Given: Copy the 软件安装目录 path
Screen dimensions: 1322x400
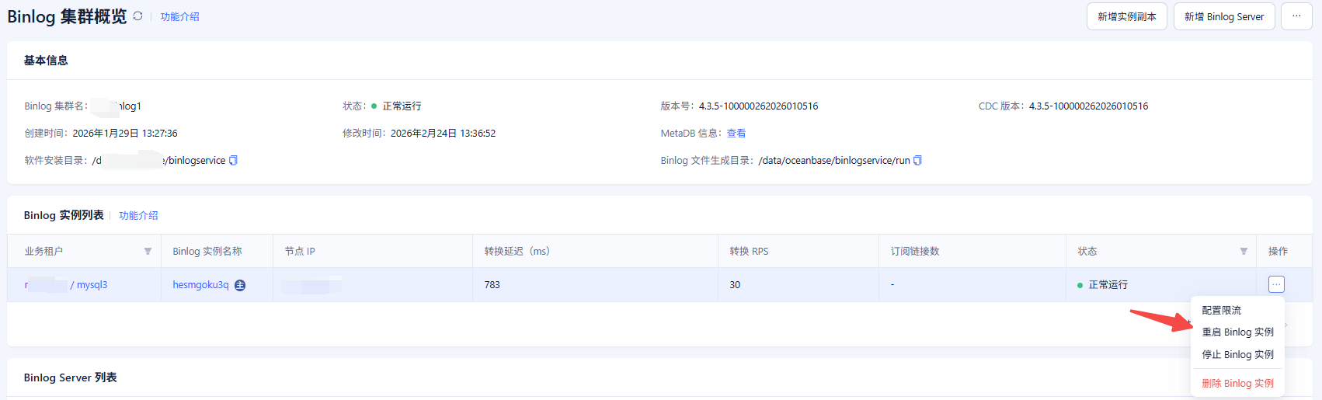Looking at the screenshot, I should click(233, 161).
